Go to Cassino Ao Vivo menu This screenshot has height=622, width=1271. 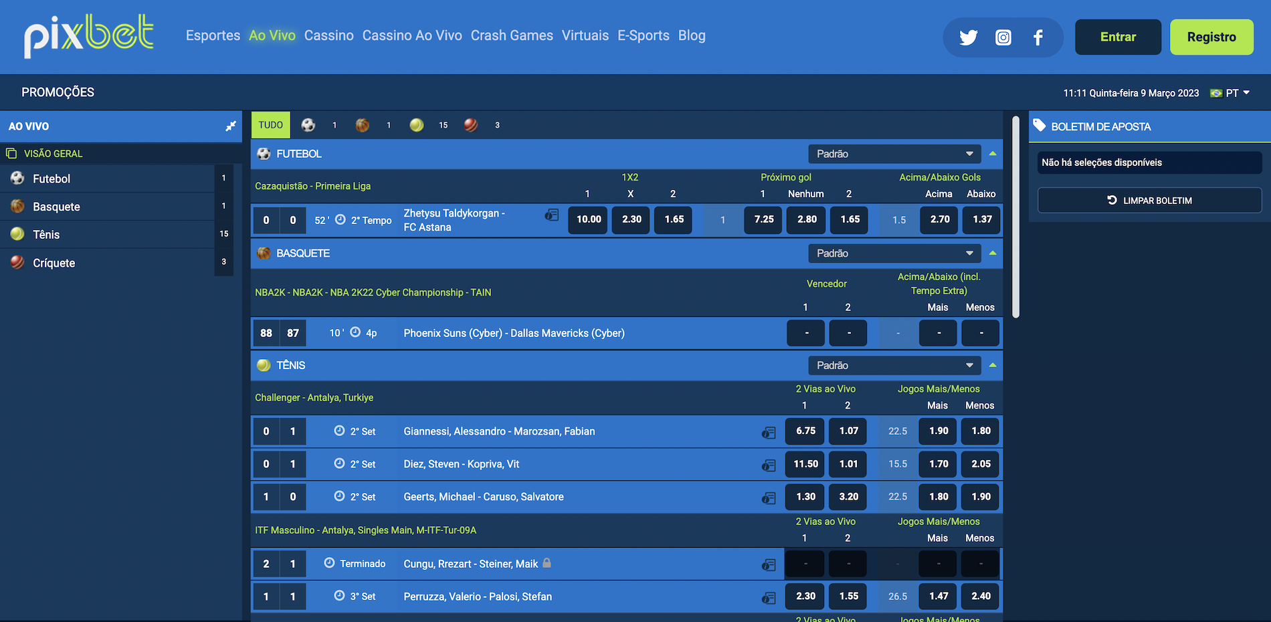(x=412, y=35)
